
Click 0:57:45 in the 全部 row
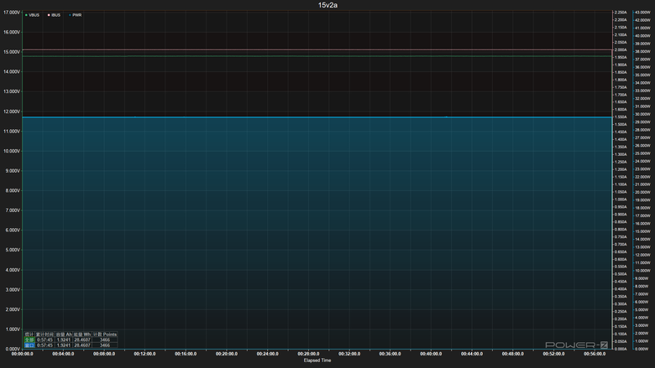tap(45, 339)
